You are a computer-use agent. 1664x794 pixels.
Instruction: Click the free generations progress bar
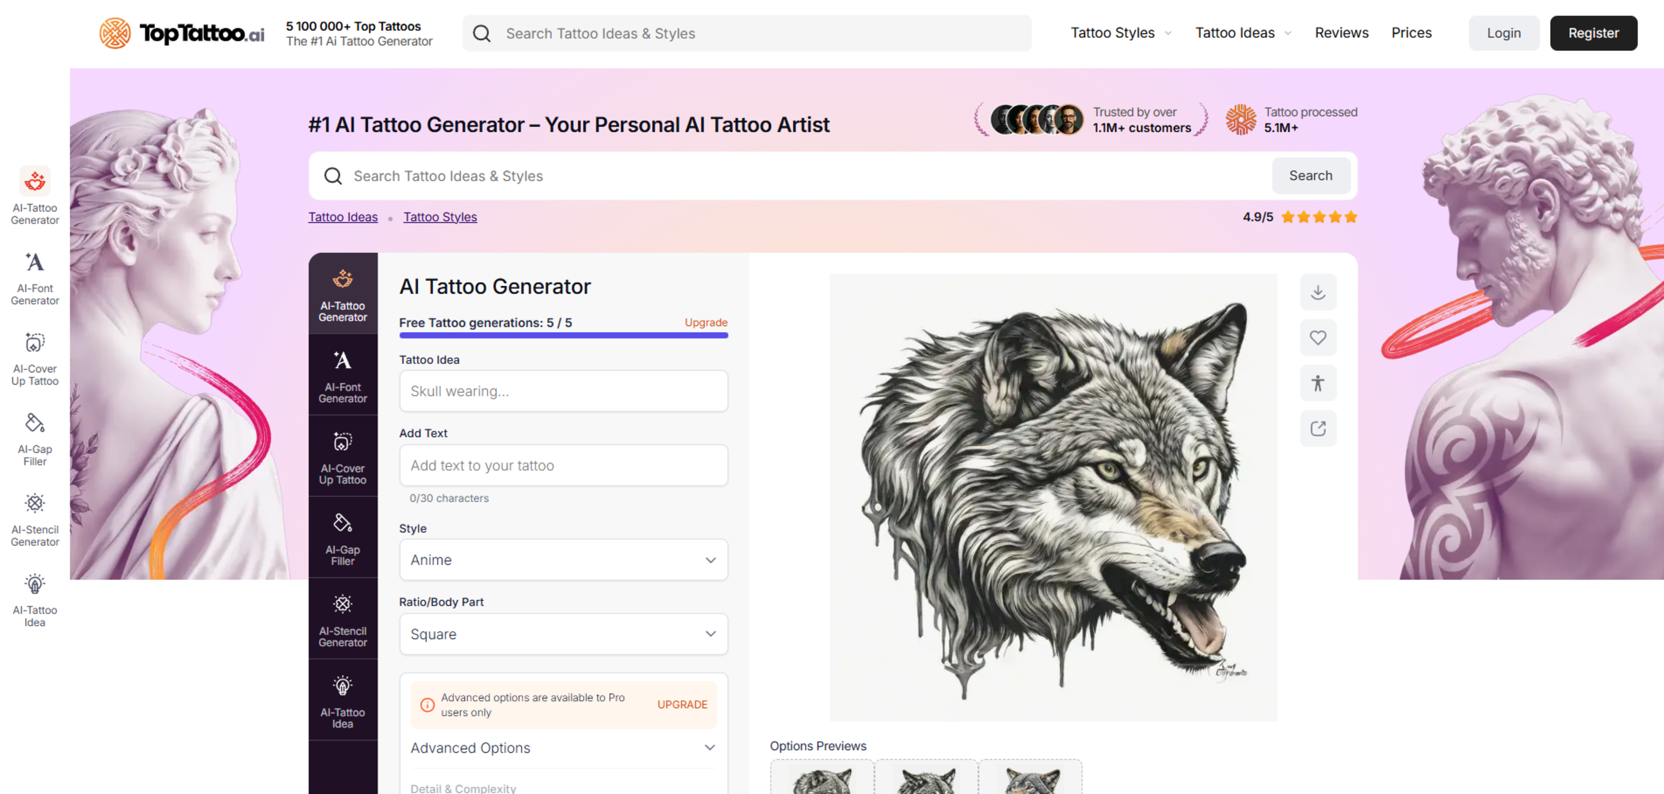[x=563, y=335]
